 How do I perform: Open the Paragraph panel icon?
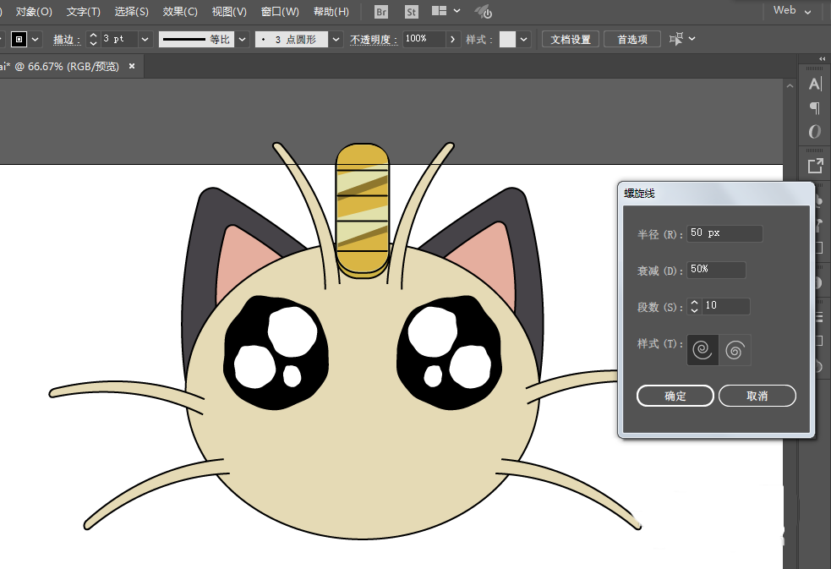coord(814,107)
